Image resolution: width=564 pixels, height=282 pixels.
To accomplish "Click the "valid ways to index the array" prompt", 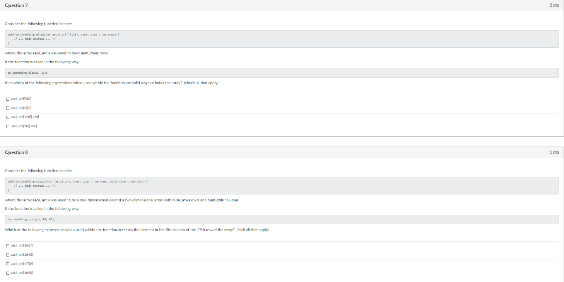I will (112, 83).
